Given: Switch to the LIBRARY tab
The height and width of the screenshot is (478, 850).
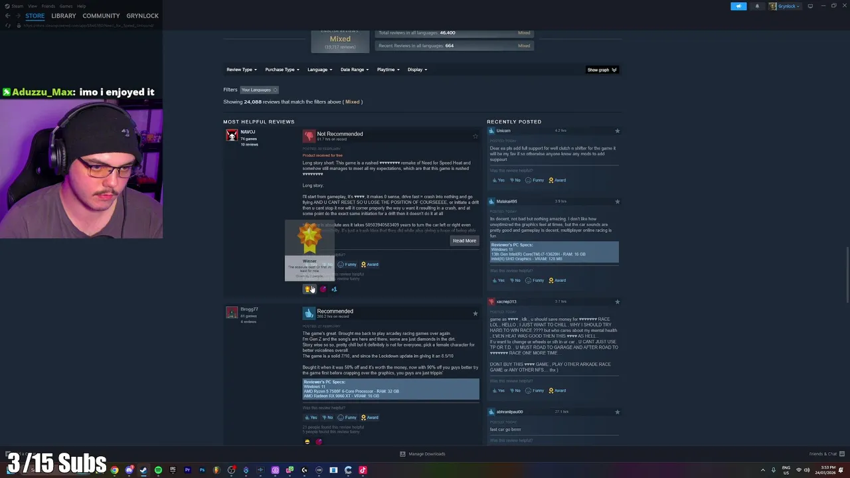Looking at the screenshot, I should point(64,15).
